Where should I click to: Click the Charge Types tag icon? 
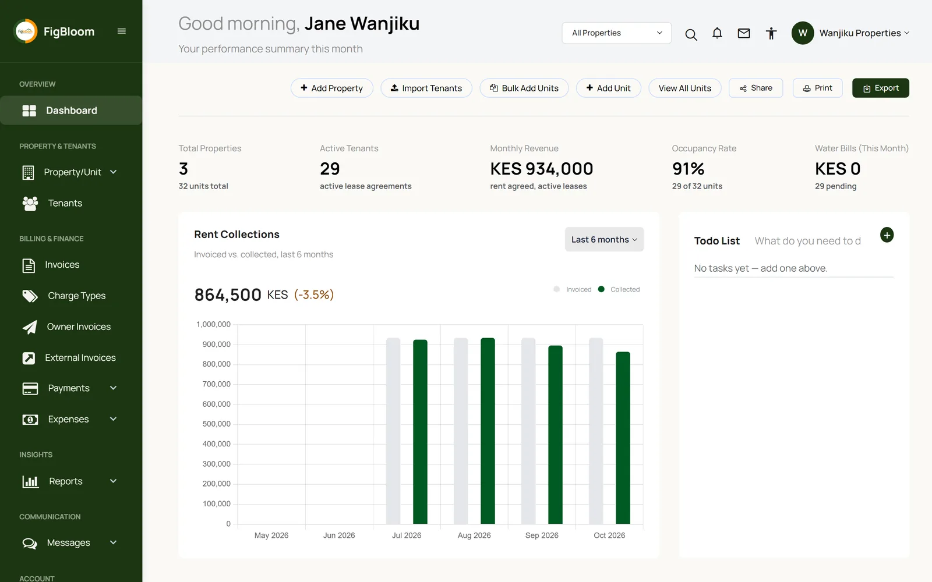pyautogui.click(x=30, y=296)
